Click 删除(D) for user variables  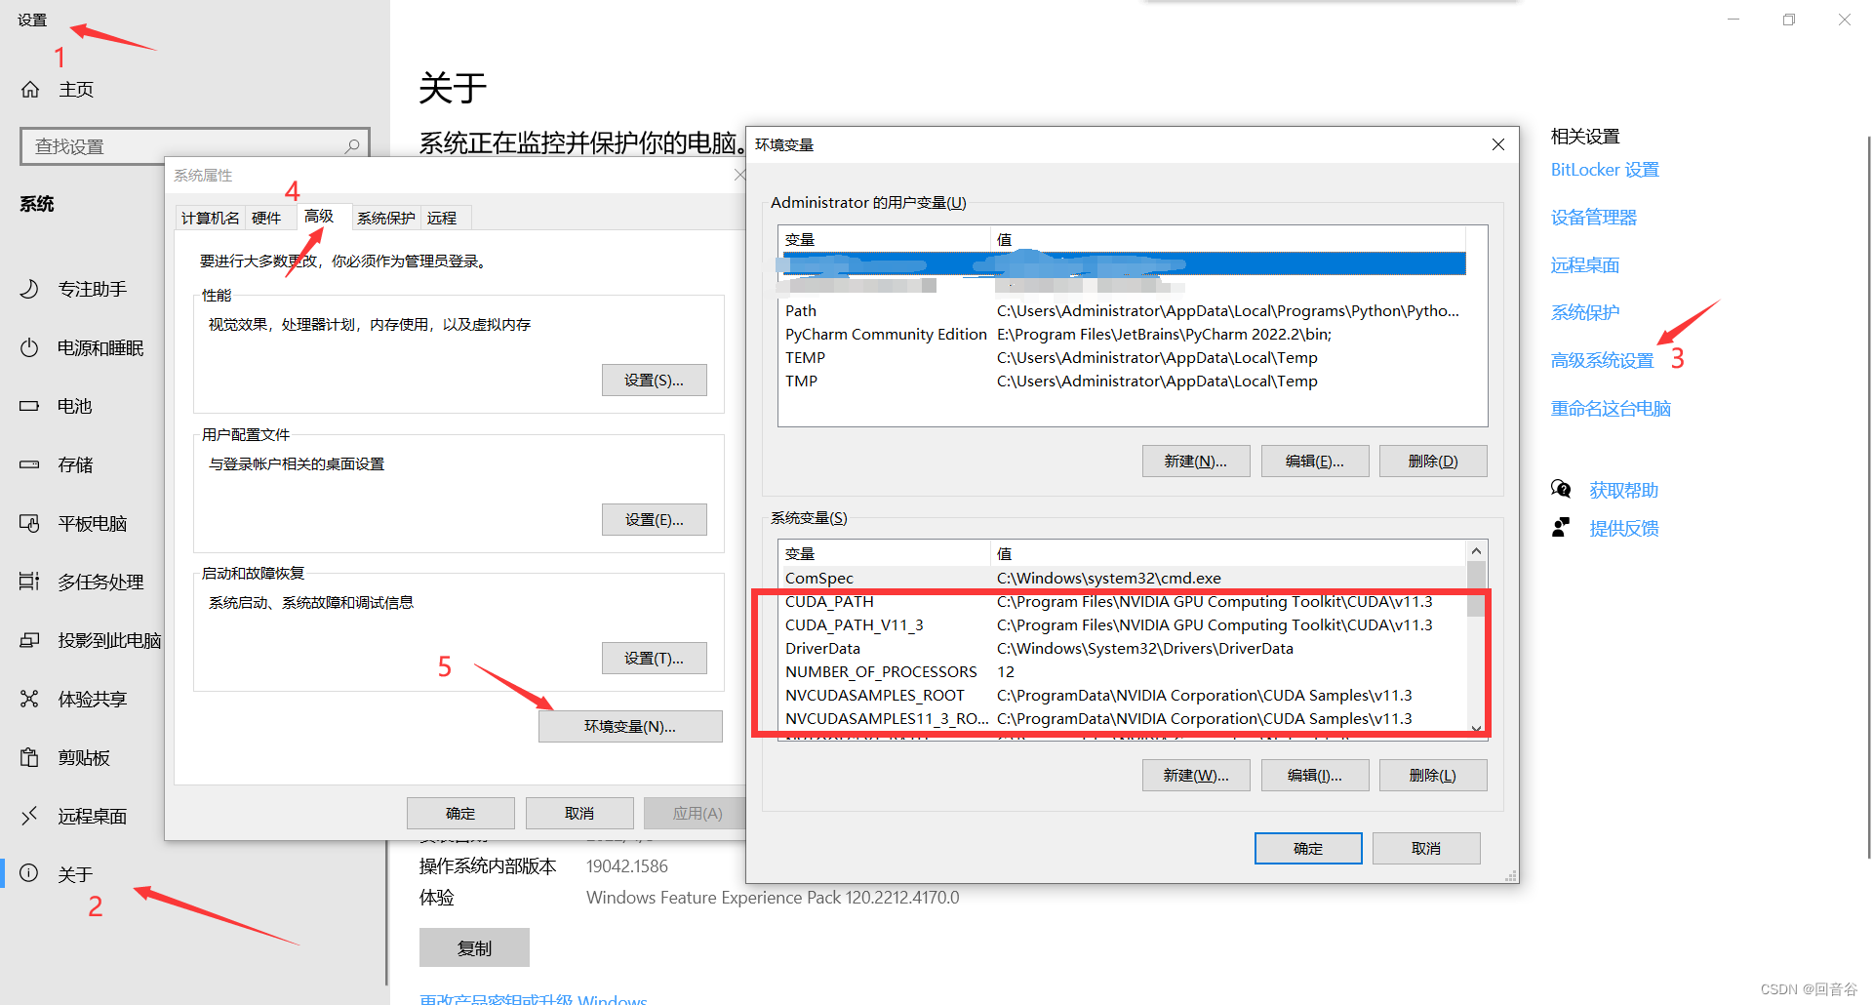point(1433,462)
